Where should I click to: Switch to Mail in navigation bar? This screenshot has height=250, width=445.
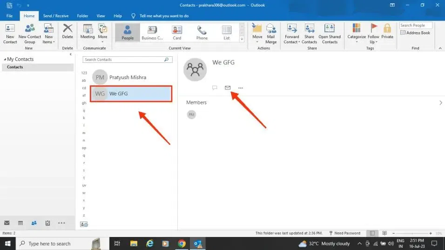(7, 223)
